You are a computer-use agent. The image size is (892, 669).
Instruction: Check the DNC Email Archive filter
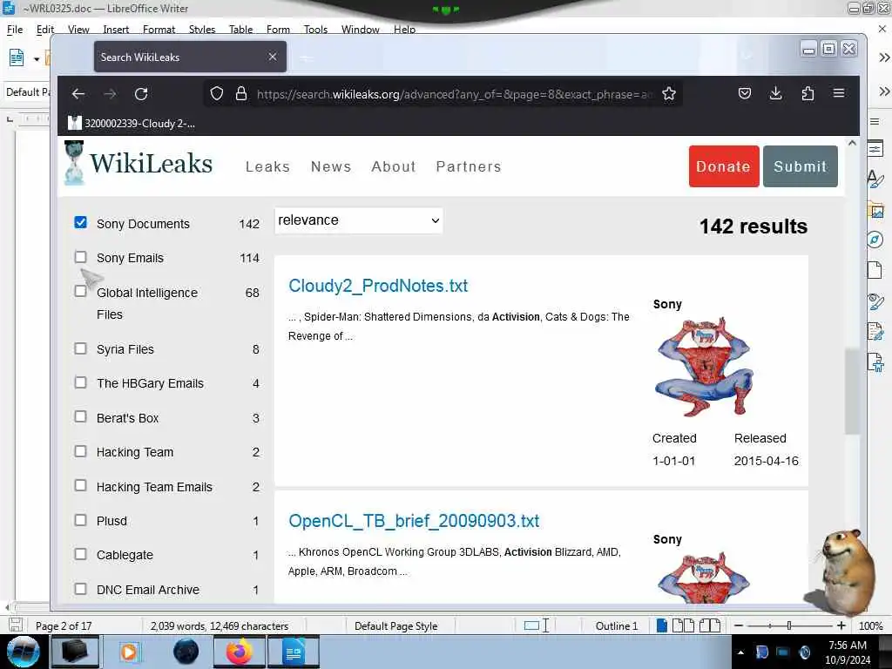[x=81, y=589]
